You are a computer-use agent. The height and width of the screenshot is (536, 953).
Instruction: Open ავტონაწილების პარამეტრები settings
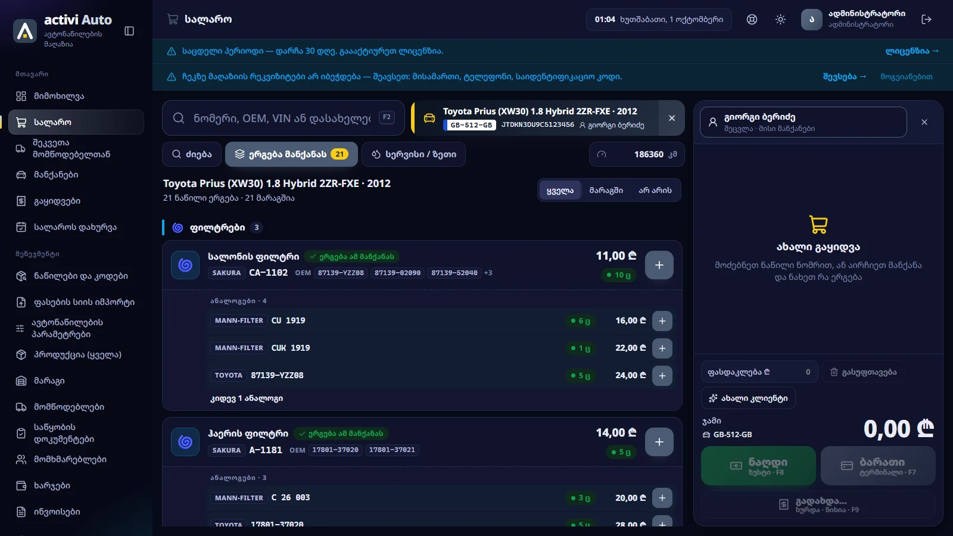click(76, 328)
